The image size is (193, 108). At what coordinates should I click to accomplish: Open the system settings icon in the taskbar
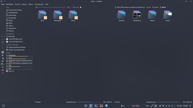click(86, 106)
